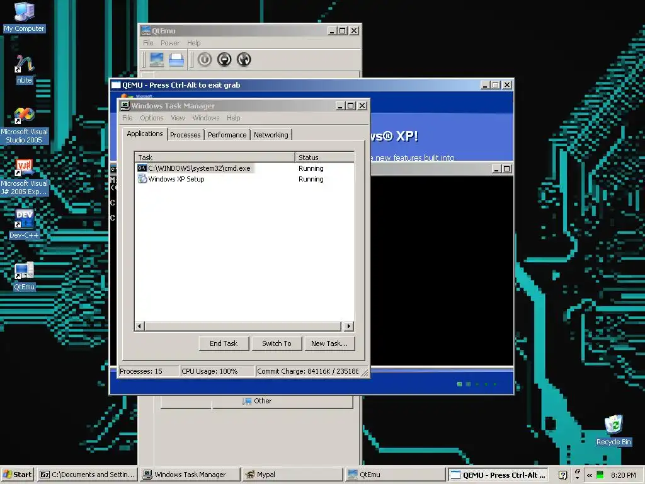Select Microsoft Visual J# 2005 Express shortcut
Screen dimensions: 645x484
tap(25, 178)
